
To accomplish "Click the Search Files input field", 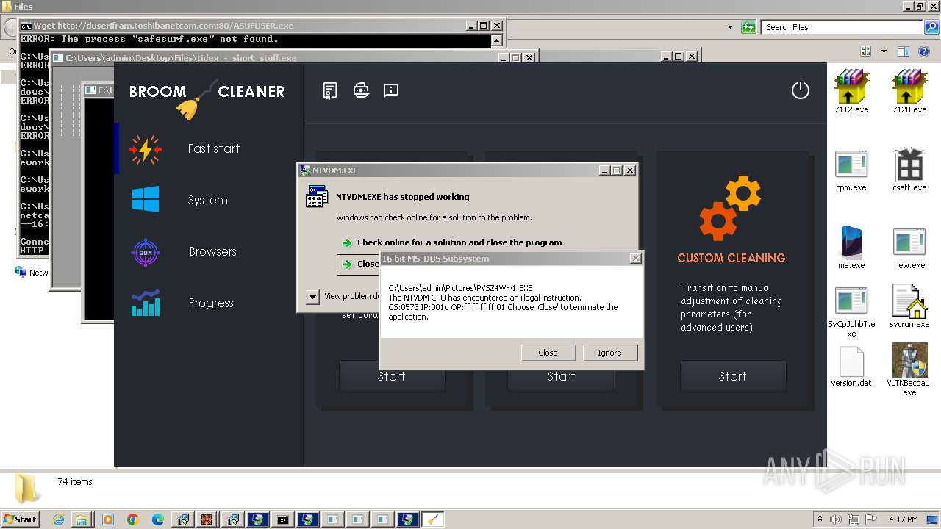I will (842, 27).
